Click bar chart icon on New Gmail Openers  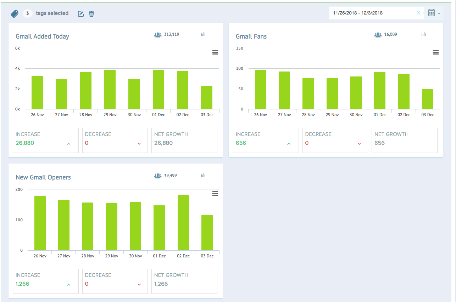(204, 175)
